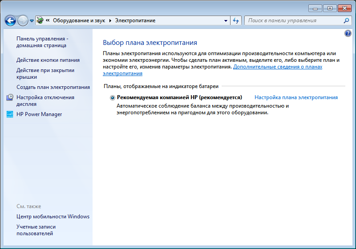Refresh the page with the refresh button

click(236, 20)
